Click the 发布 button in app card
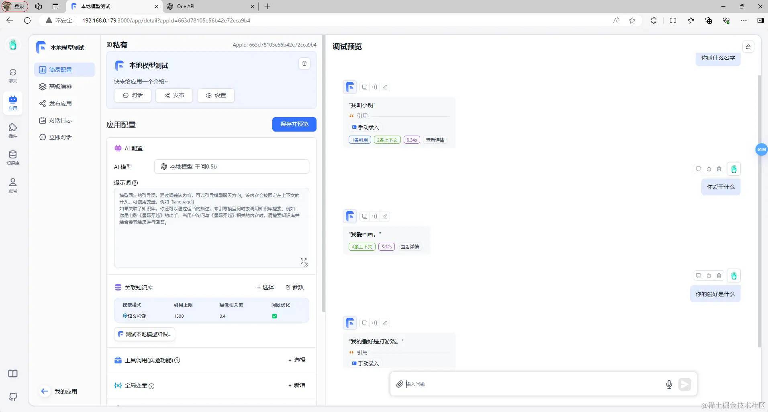Viewport: 768px width, 412px height. point(174,95)
